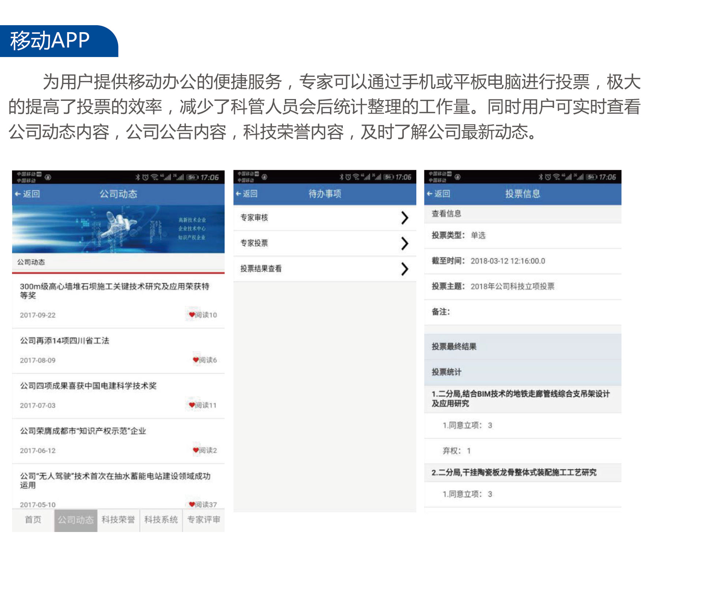728x589 pixels.
Task: Tap heart icon beside 阅读10
Action: click(x=192, y=315)
